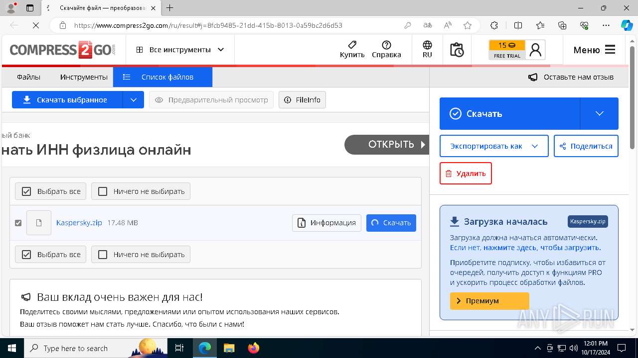638x358 pixels.
Task: Click Скачать button in Kaspersky.zip row
Action: (391, 223)
